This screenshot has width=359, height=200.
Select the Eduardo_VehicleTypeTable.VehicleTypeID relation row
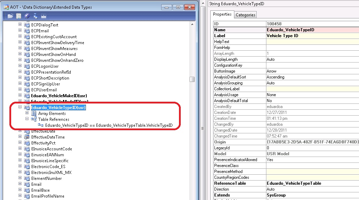click(109, 125)
